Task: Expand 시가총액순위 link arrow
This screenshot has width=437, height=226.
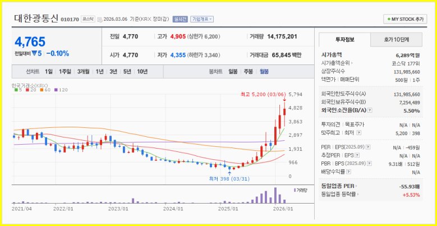Action: pyautogui.click(x=352, y=63)
